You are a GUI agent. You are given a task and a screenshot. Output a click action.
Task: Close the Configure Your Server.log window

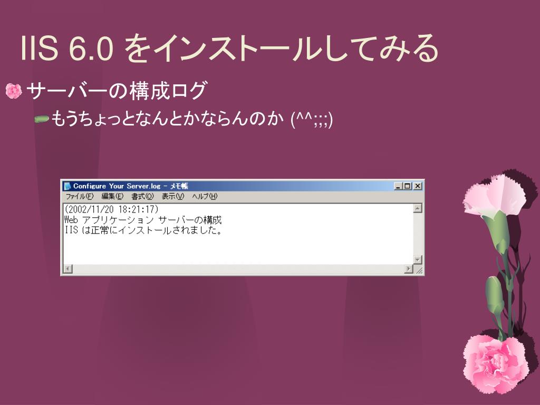(x=418, y=186)
